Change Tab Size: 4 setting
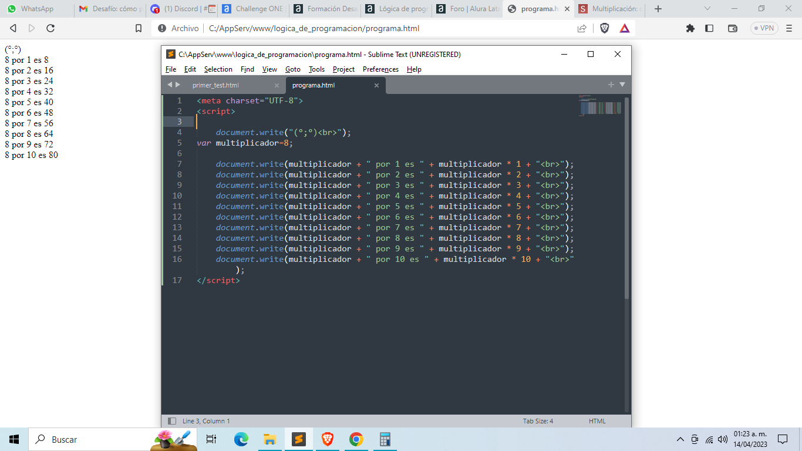Viewport: 802px width, 451px height. (538, 421)
